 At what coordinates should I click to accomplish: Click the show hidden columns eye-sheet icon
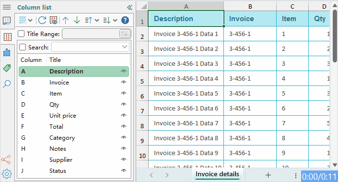click(x=54, y=20)
